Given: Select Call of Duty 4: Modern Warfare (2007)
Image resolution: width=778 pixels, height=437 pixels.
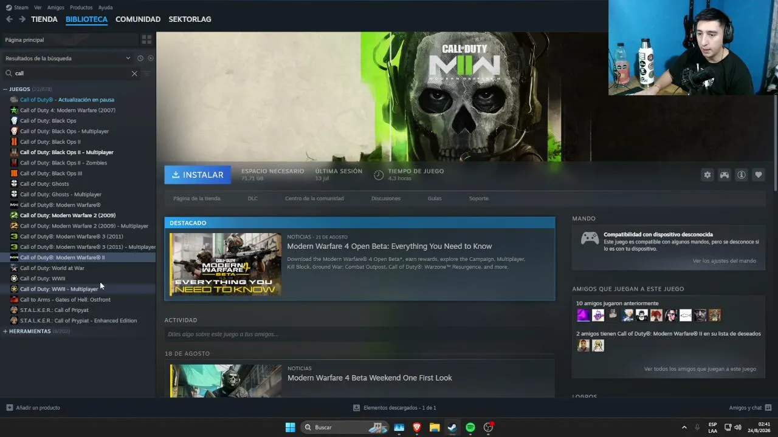Looking at the screenshot, I should (67, 110).
